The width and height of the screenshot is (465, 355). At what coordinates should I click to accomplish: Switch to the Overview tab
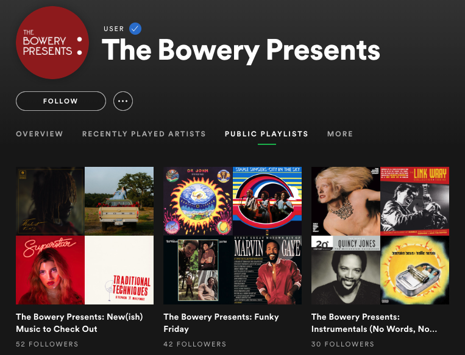[x=39, y=134]
